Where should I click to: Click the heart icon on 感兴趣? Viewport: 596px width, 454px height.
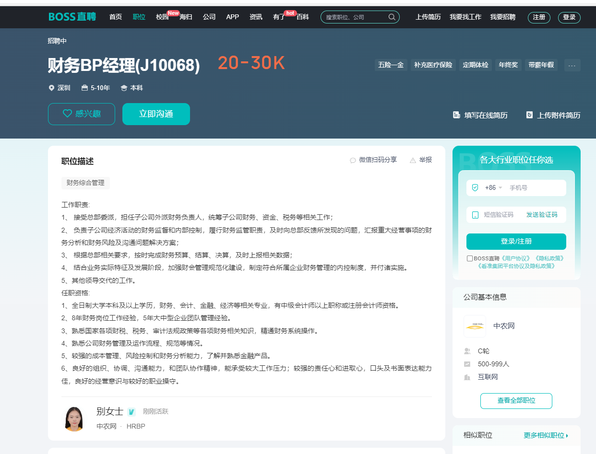[x=68, y=114]
